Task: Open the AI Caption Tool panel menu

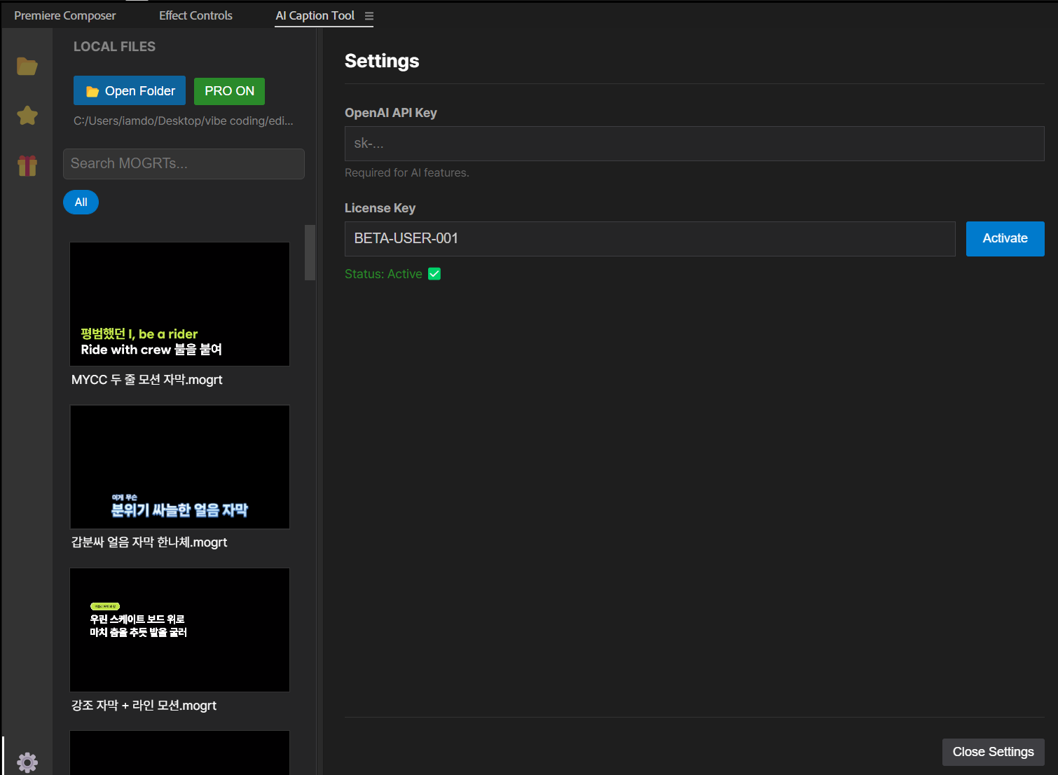Action: [x=369, y=16]
